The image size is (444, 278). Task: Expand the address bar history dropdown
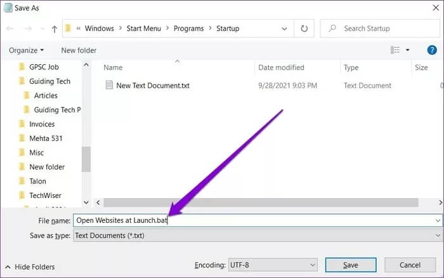(x=284, y=29)
